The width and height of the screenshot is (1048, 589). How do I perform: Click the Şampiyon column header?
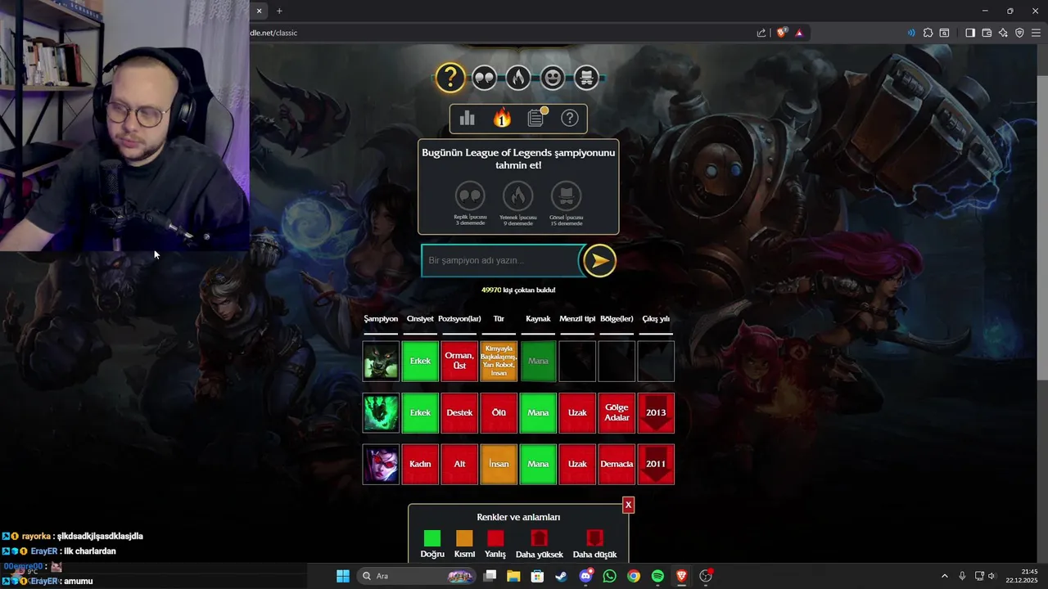click(x=381, y=319)
